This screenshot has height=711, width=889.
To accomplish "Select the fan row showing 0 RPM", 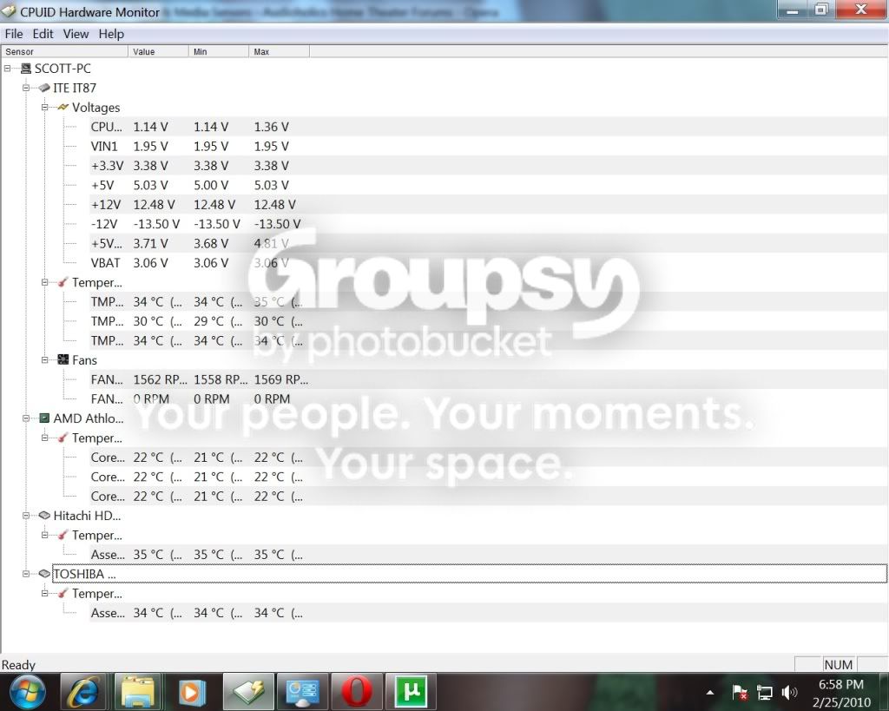I will (x=489, y=399).
